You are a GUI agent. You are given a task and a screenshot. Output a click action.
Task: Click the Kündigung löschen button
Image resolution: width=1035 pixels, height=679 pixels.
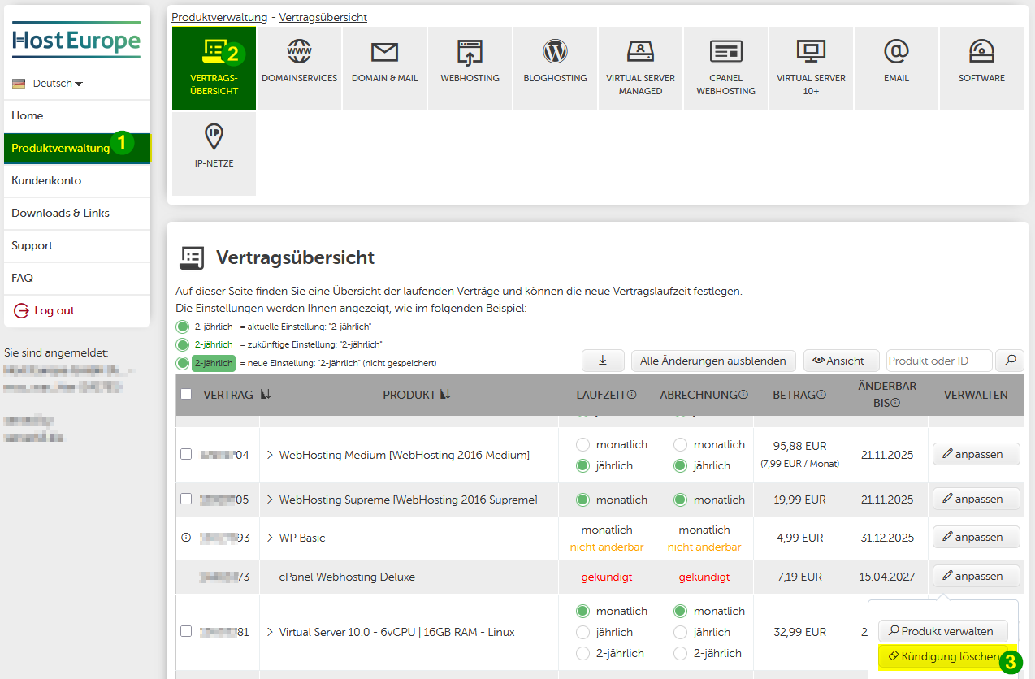point(942,656)
